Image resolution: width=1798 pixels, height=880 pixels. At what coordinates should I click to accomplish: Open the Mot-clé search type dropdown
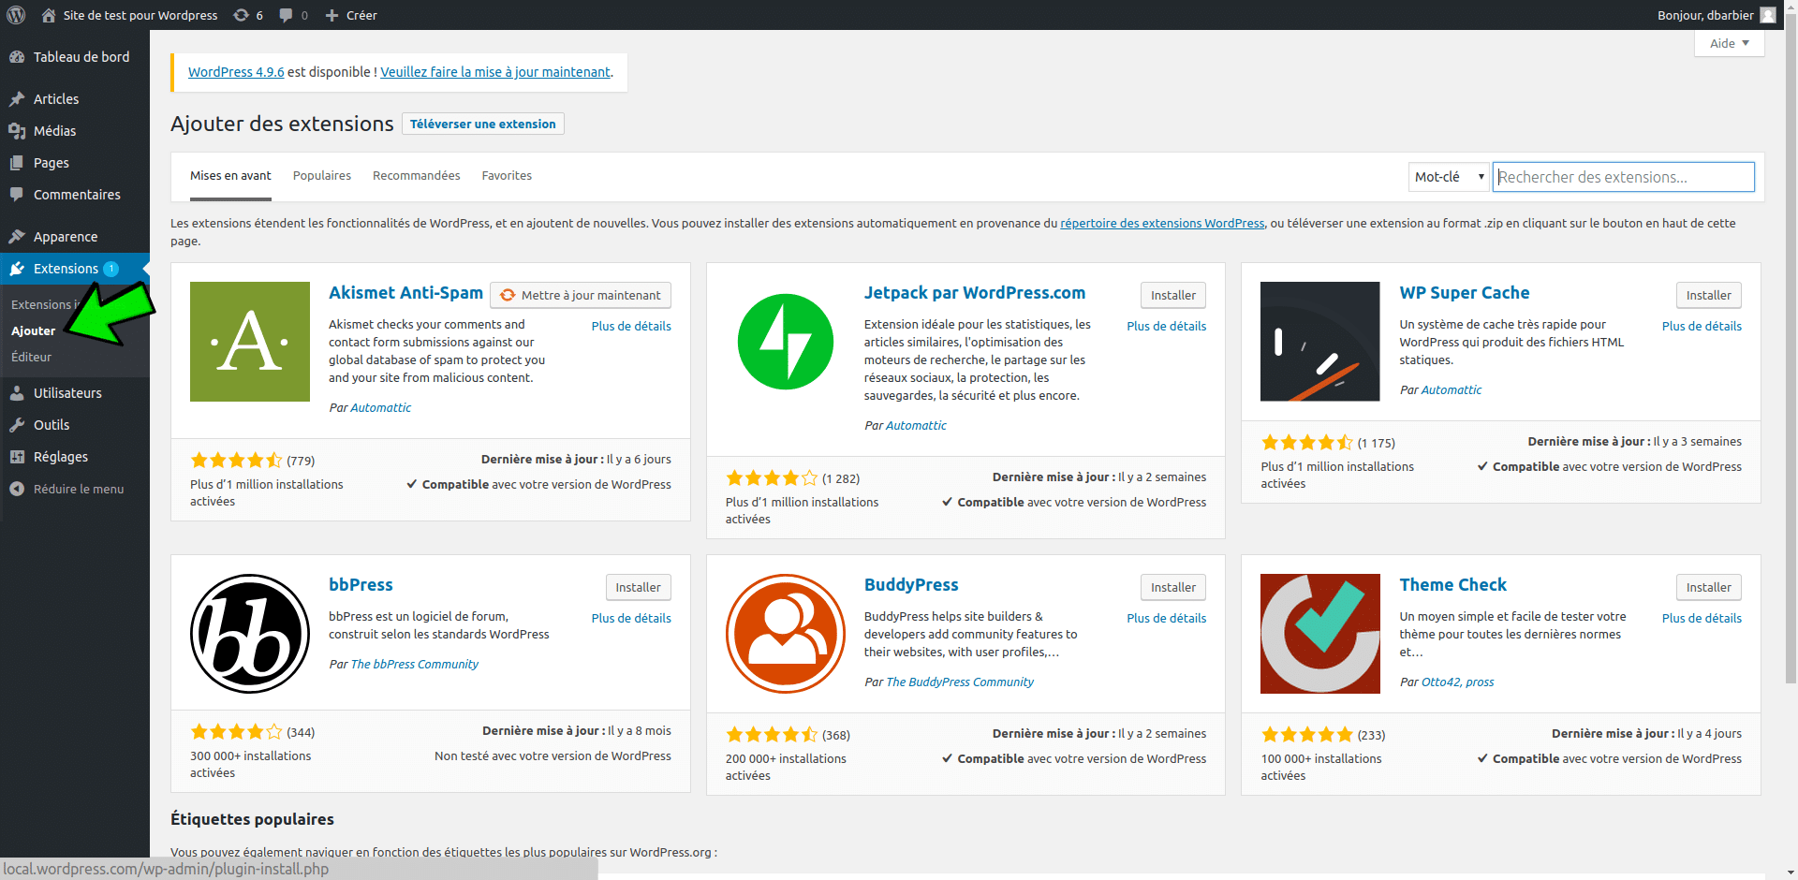click(x=1449, y=177)
